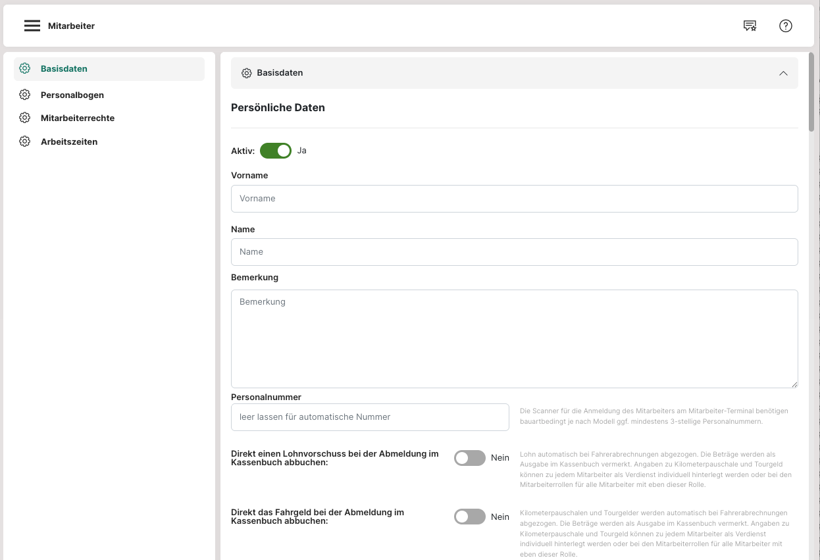Toggle the Aktiv switch off
This screenshot has width=820, height=560.
click(x=276, y=151)
